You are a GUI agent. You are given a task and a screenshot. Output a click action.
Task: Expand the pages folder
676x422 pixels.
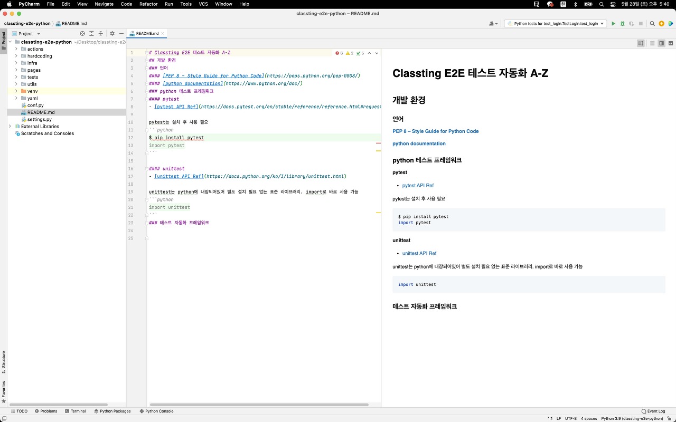(16, 70)
